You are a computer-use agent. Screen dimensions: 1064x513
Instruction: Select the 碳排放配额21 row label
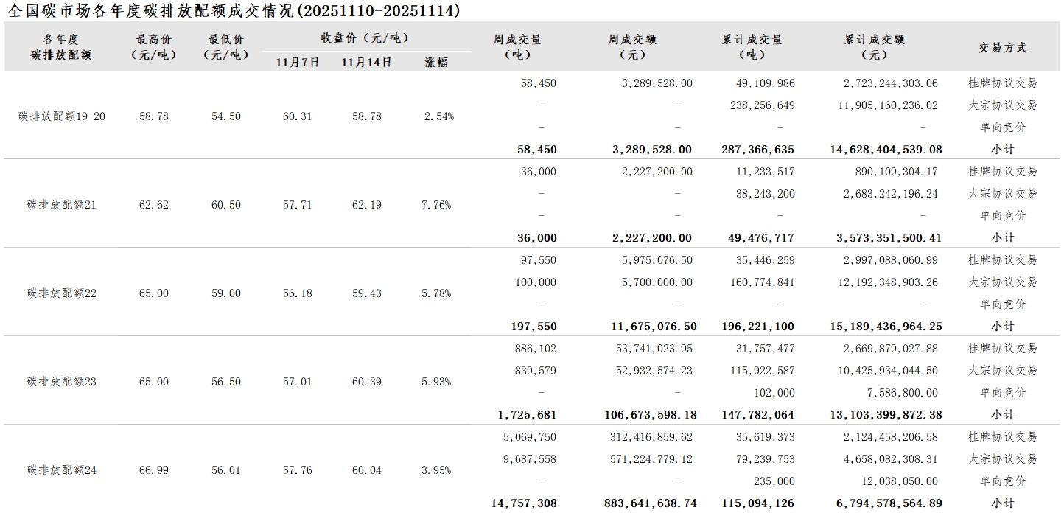click(62, 205)
